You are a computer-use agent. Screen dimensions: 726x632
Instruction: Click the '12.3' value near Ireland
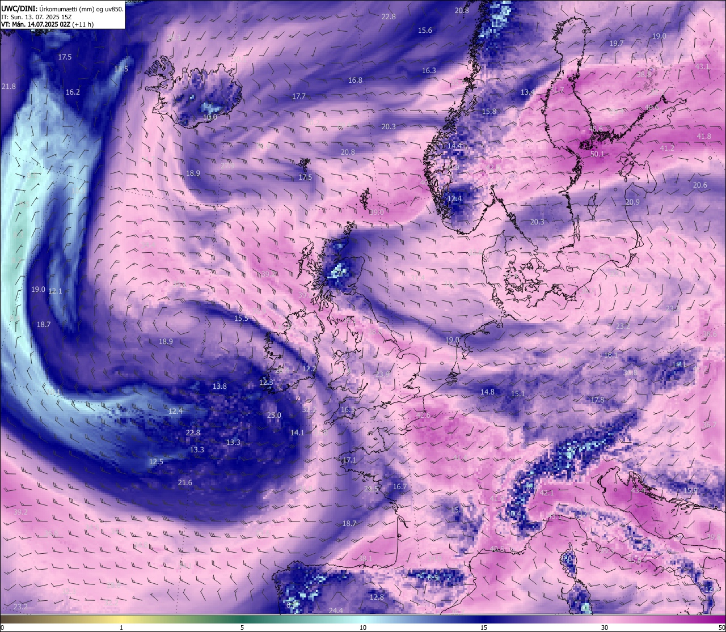[x=266, y=382]
